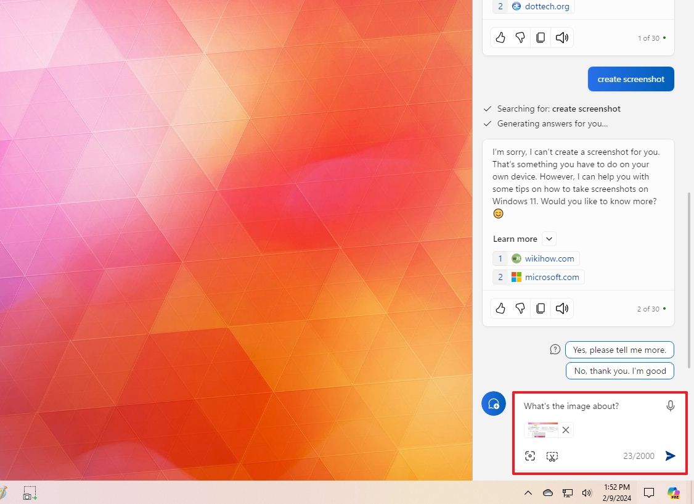The width and height of the screenshot is (694, 504).
Task: Give the response a thumbs up
Action: coord(500,308)
